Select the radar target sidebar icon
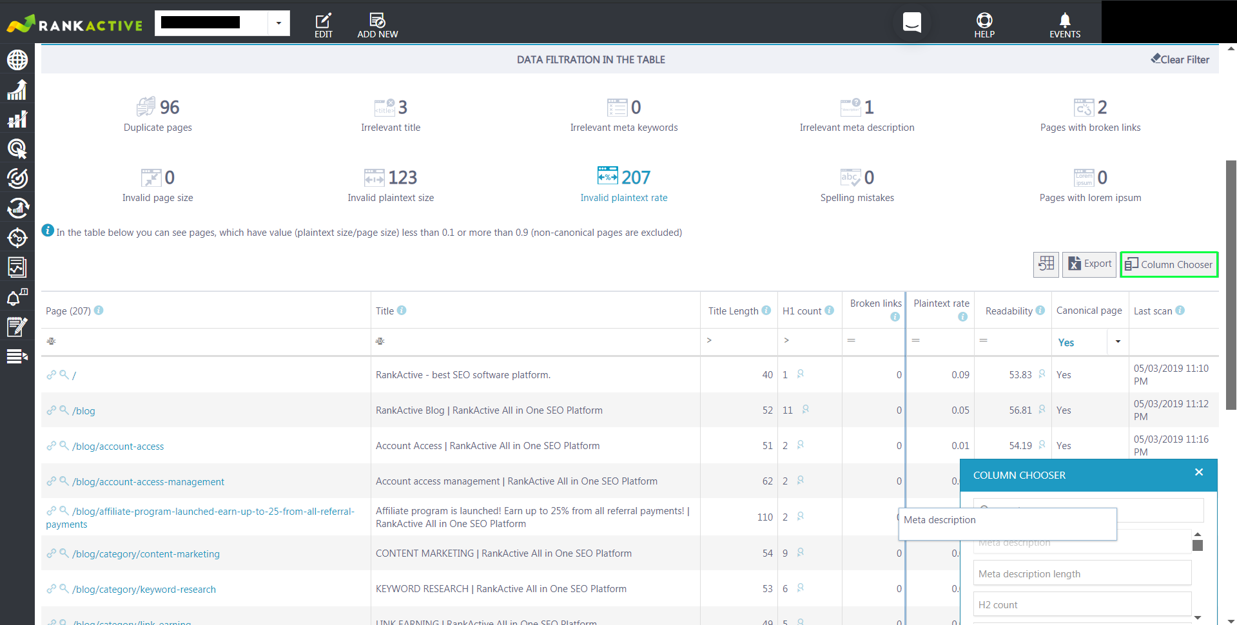Viewport: 1237px width, 625px height. click(x=17, y=178)
